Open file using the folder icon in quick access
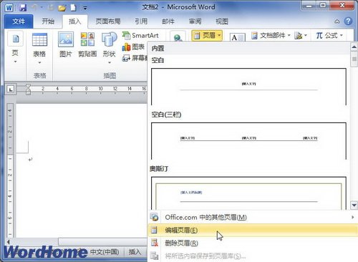Viewport: 358px width, 262px height. coord(62,8)
